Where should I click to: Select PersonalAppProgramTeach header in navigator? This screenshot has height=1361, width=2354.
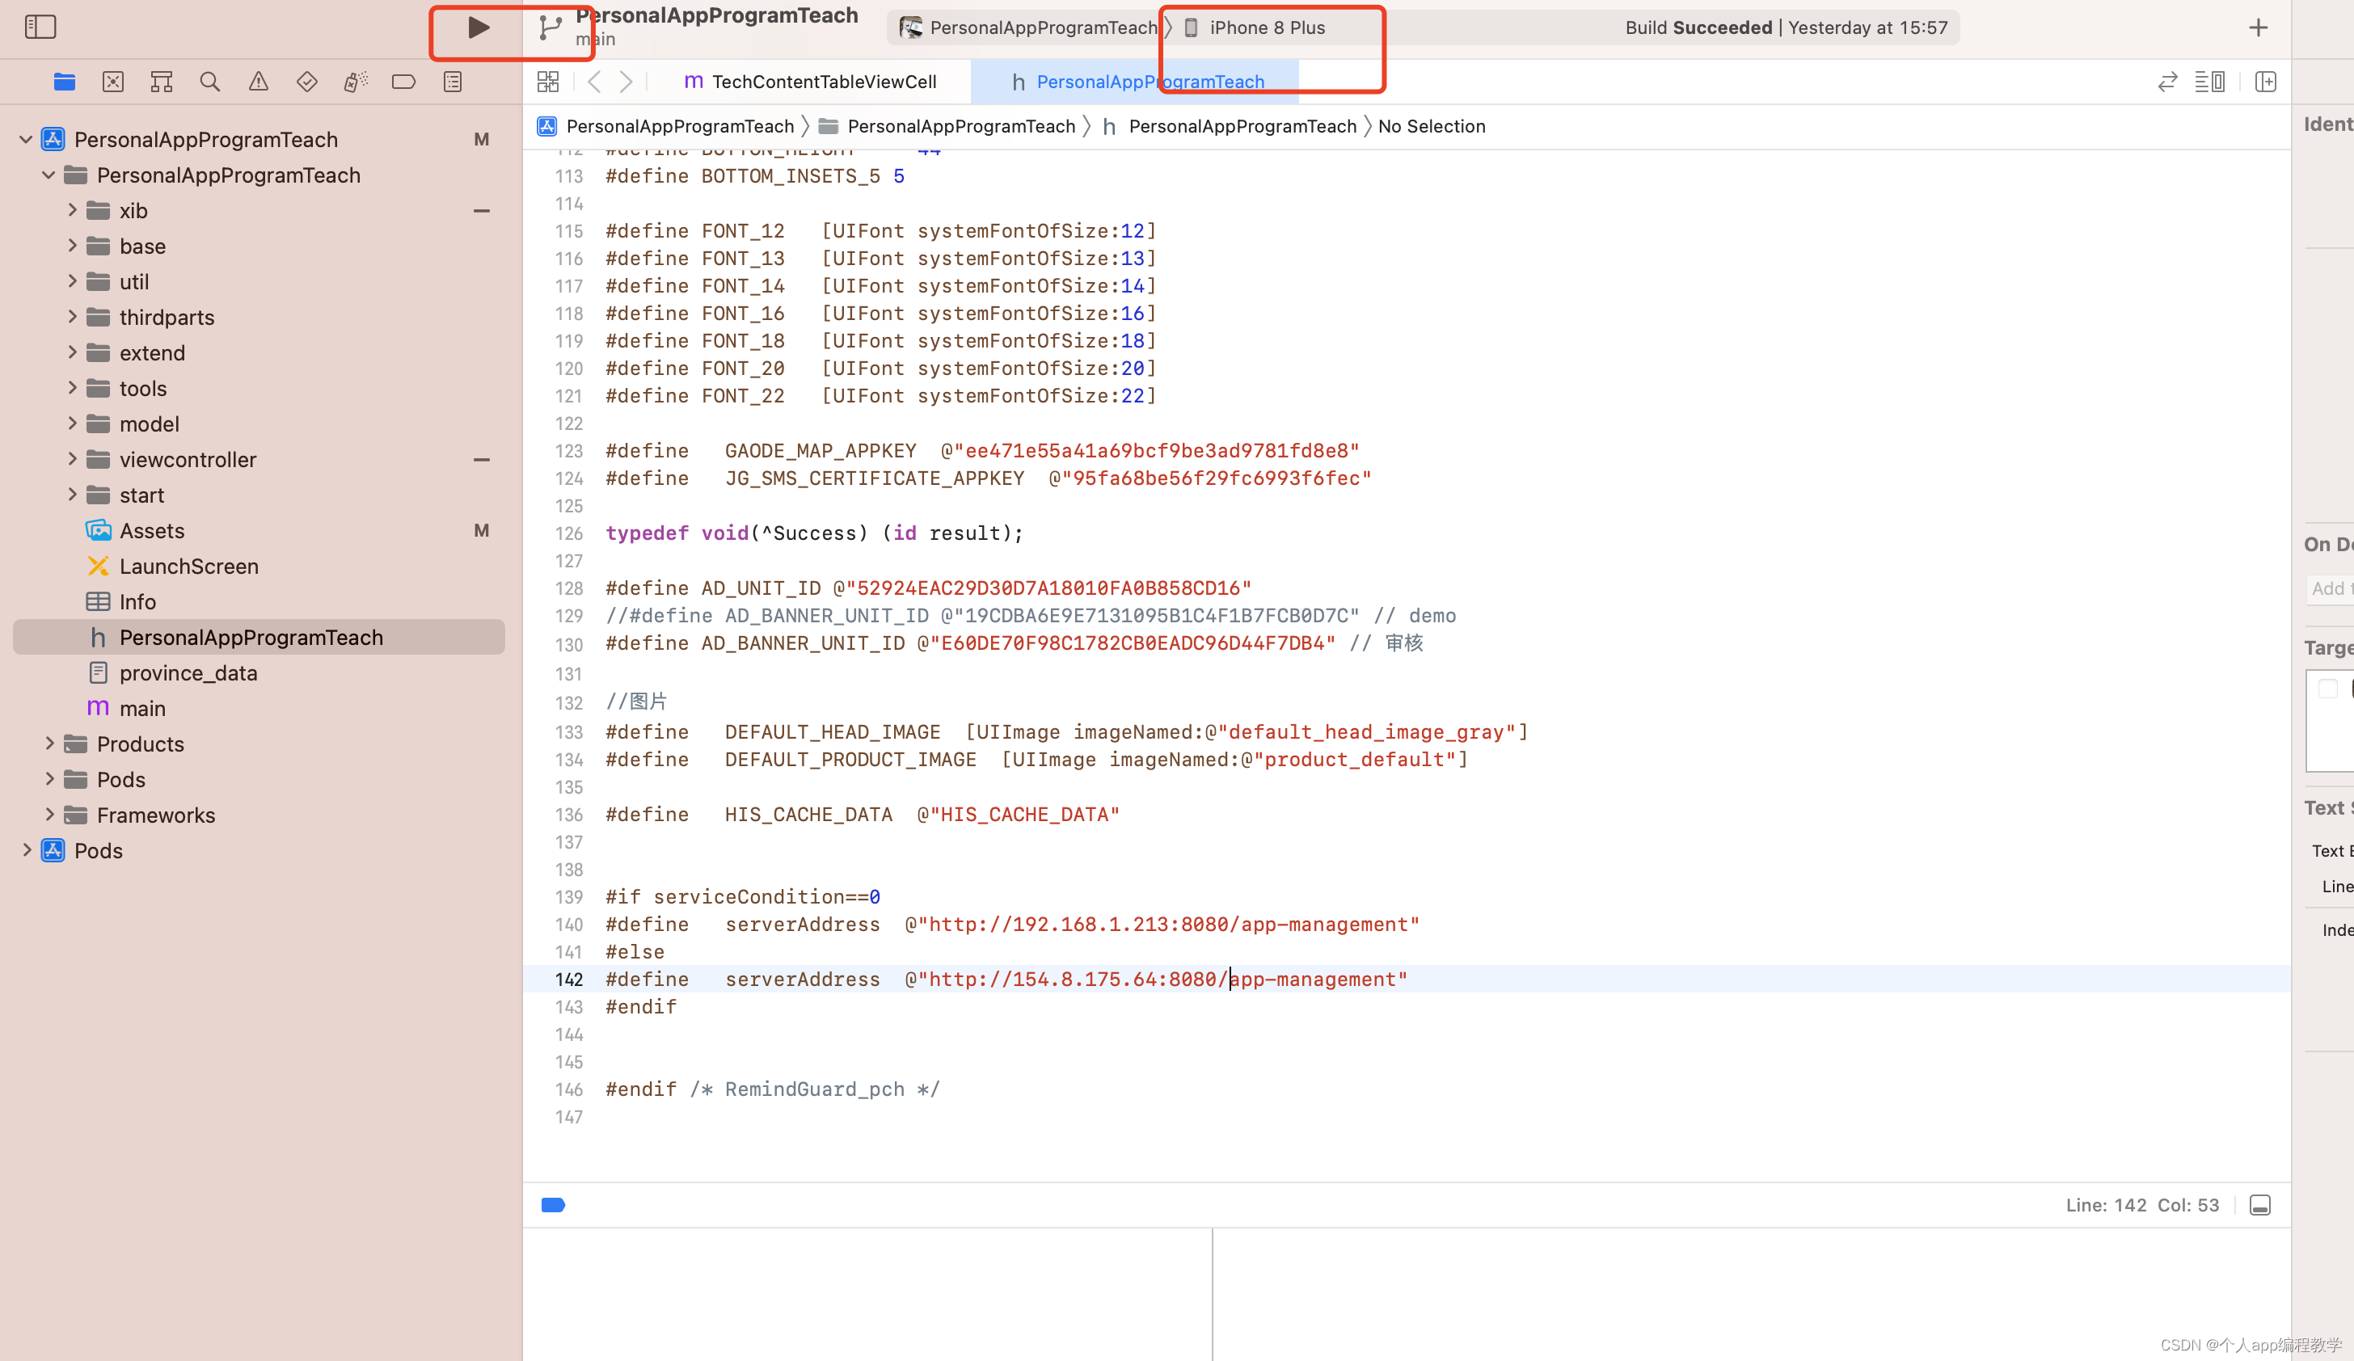[x=259, y=637]
